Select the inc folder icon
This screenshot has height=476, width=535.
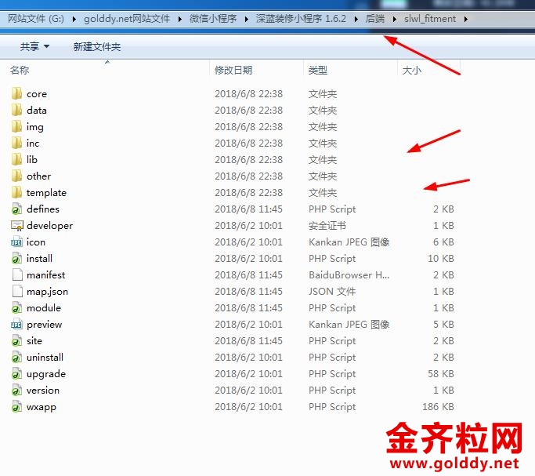click(x=16, y=143)
